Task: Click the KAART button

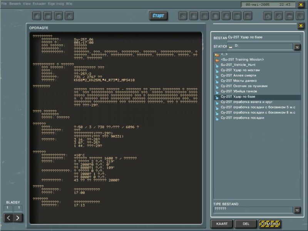Action: pyautogui.click(x=222, y=224)
